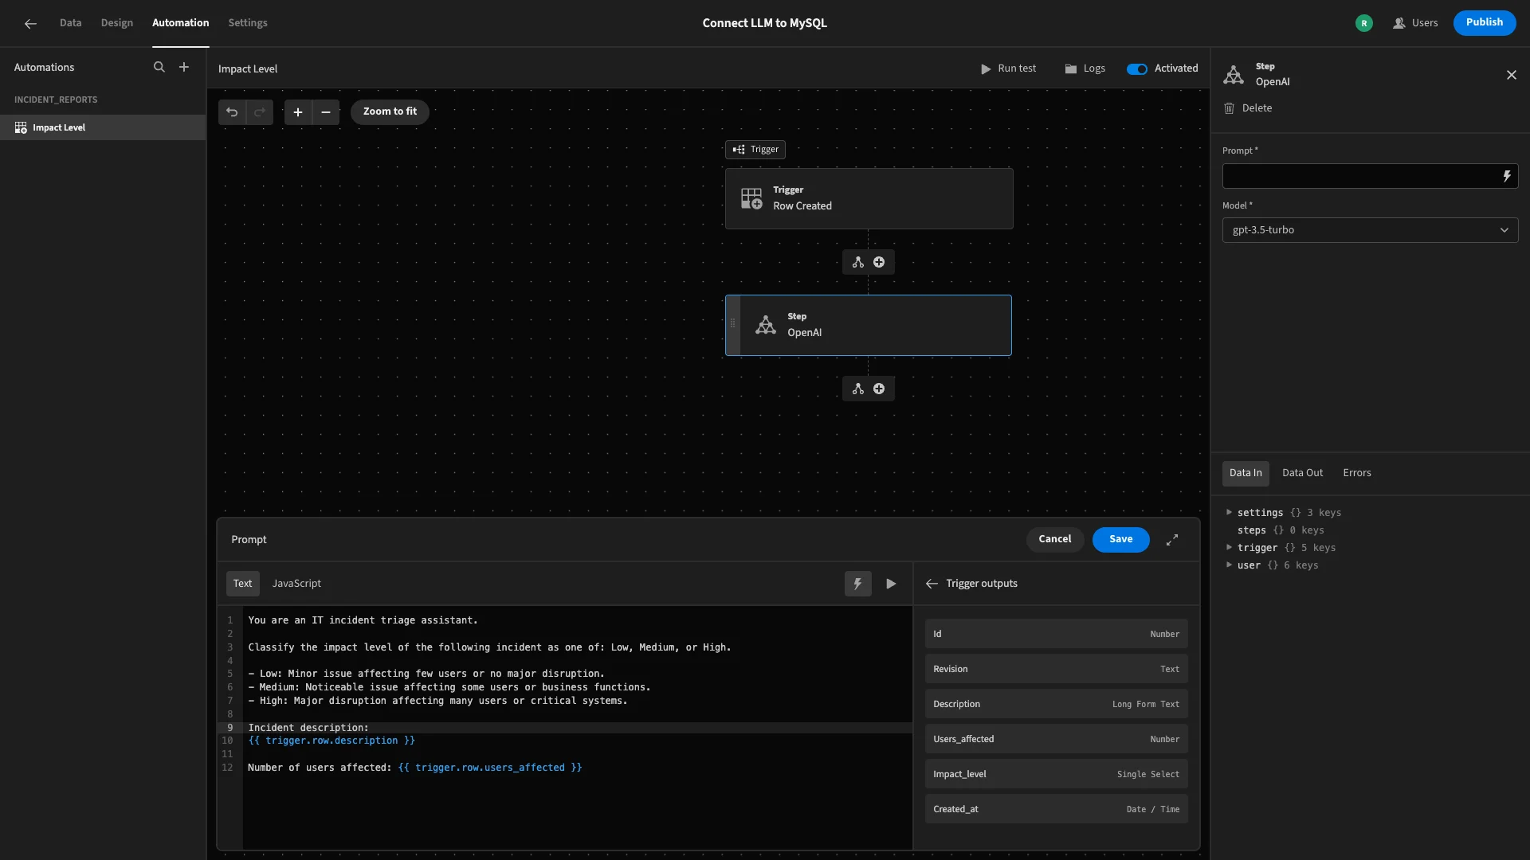Expand the settings node in Data In

[x=1229, y=513]
